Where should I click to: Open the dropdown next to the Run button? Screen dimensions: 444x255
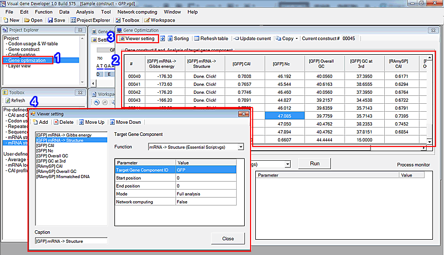(x=287, y=164)
